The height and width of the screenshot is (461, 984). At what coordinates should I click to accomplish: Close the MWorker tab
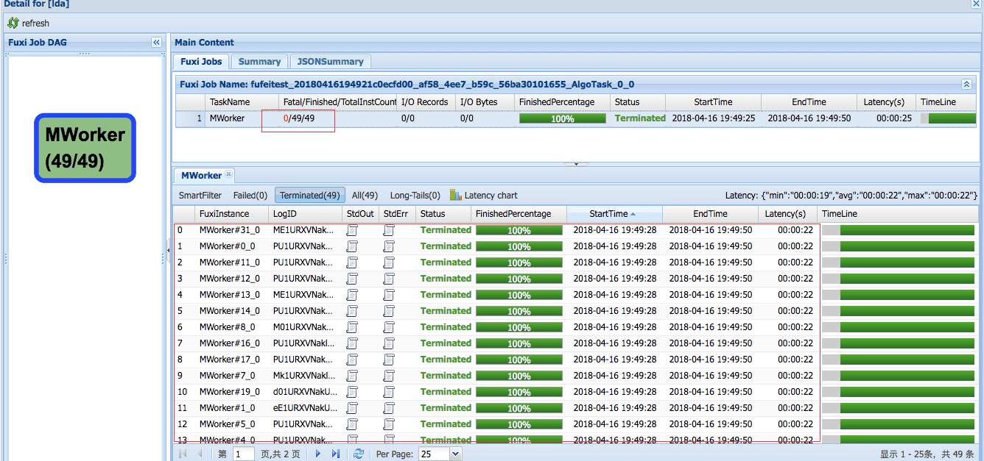tap(228, 174)
